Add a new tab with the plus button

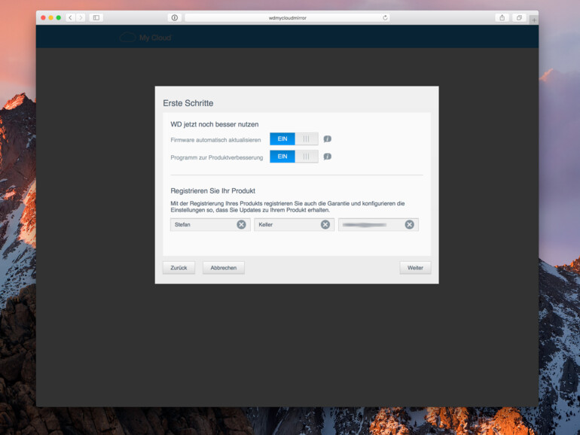(x=534, y=20)
